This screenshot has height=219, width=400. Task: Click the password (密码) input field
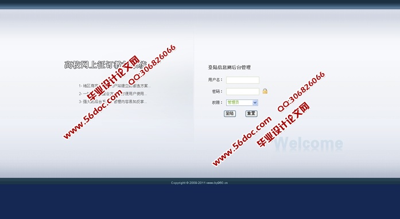click(243, 92)
